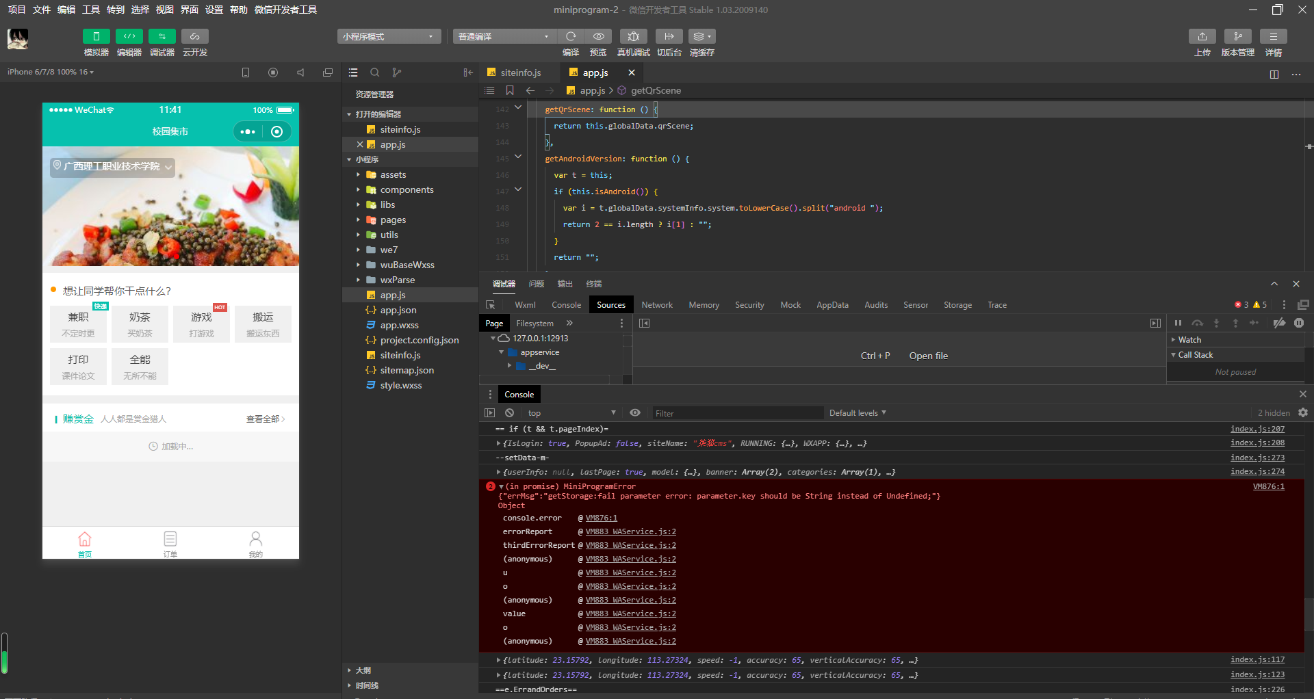Click the 编译 compile refresh icon
The height and width of the screenshot is (699, 1314).
571,36
